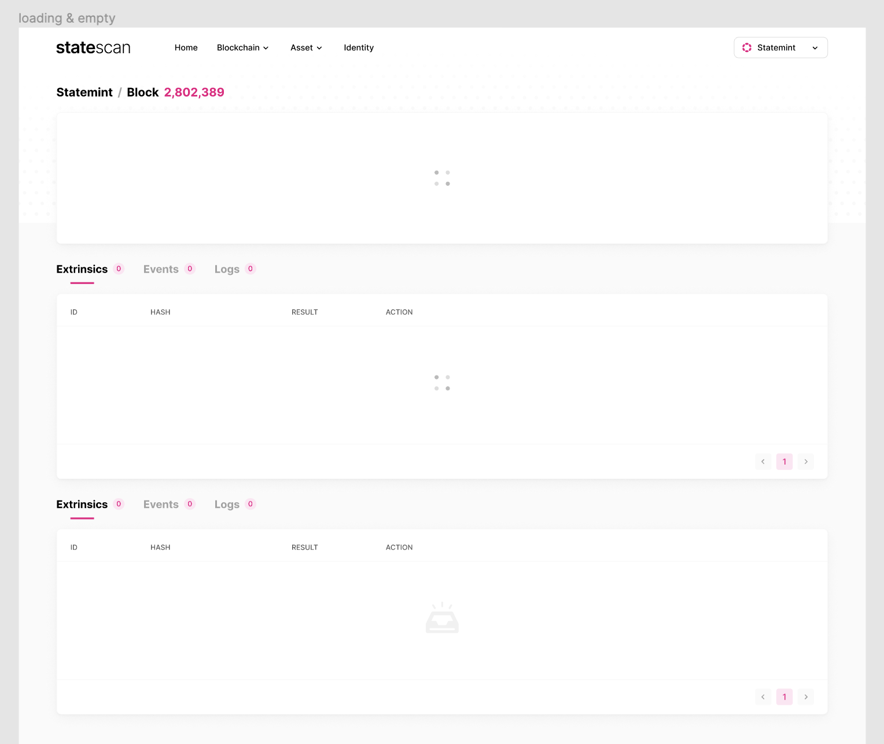Click the Events count badge showing 0
The image size is (884, 744).
point(189,268)
